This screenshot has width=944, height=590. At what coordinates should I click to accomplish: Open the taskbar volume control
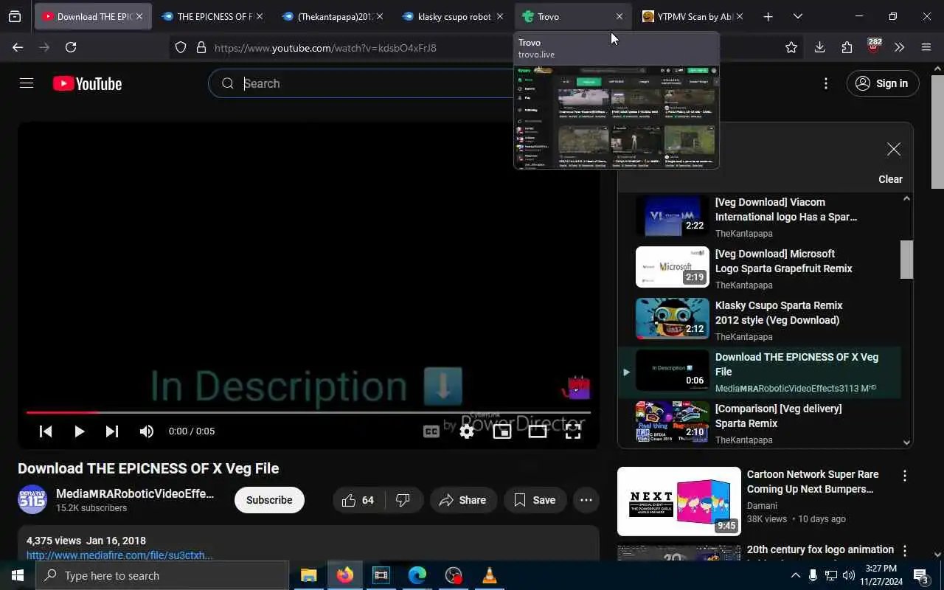[849, 575]
